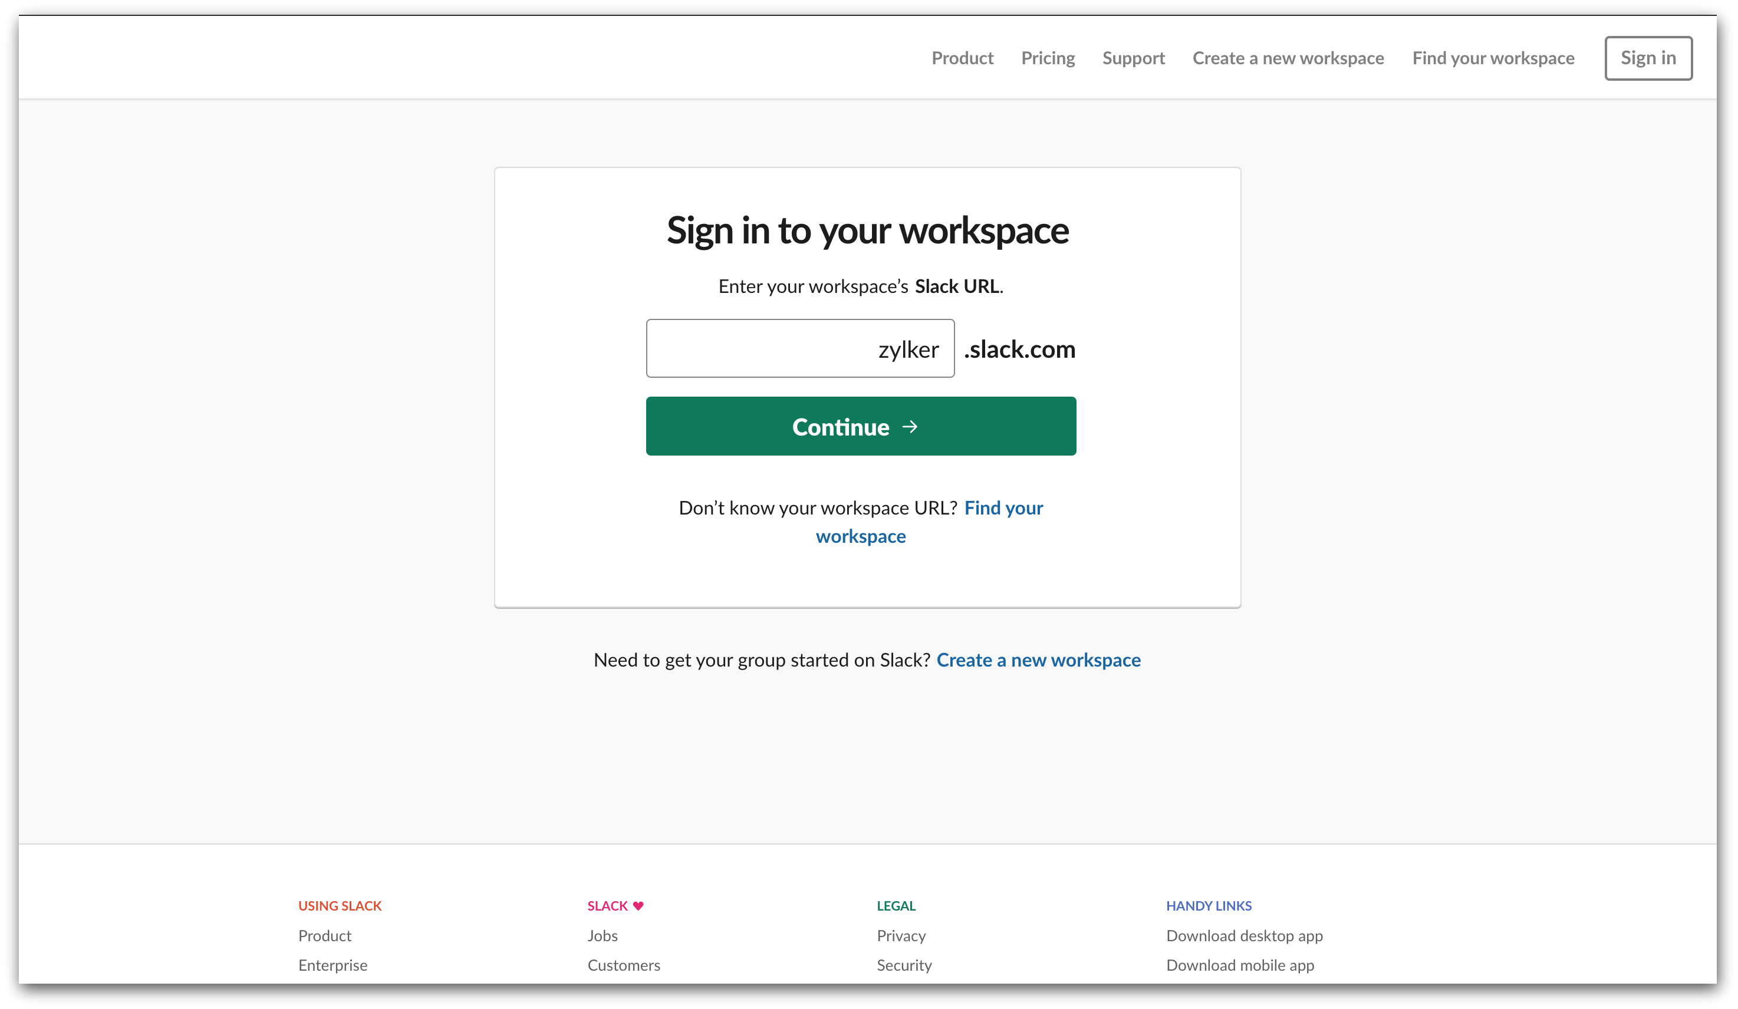The width and height of the screenshot is (1738, 1009).
Task: Click Create a new workspace link below card
Action: [x=1038, y=660]
